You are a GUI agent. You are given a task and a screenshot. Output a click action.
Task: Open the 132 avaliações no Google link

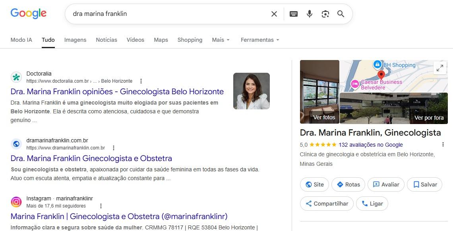(x=371, y=145)
